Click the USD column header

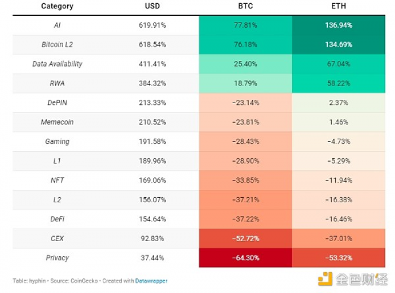point(152,6)
